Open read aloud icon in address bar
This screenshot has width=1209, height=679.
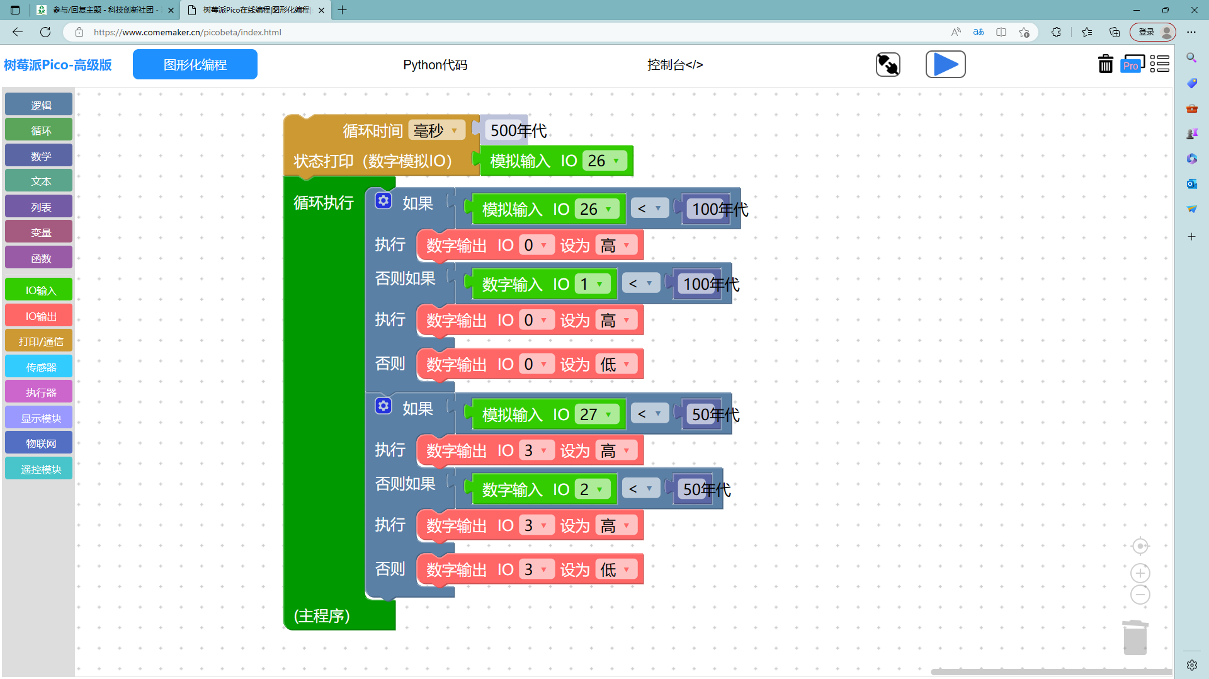point(956,32)
